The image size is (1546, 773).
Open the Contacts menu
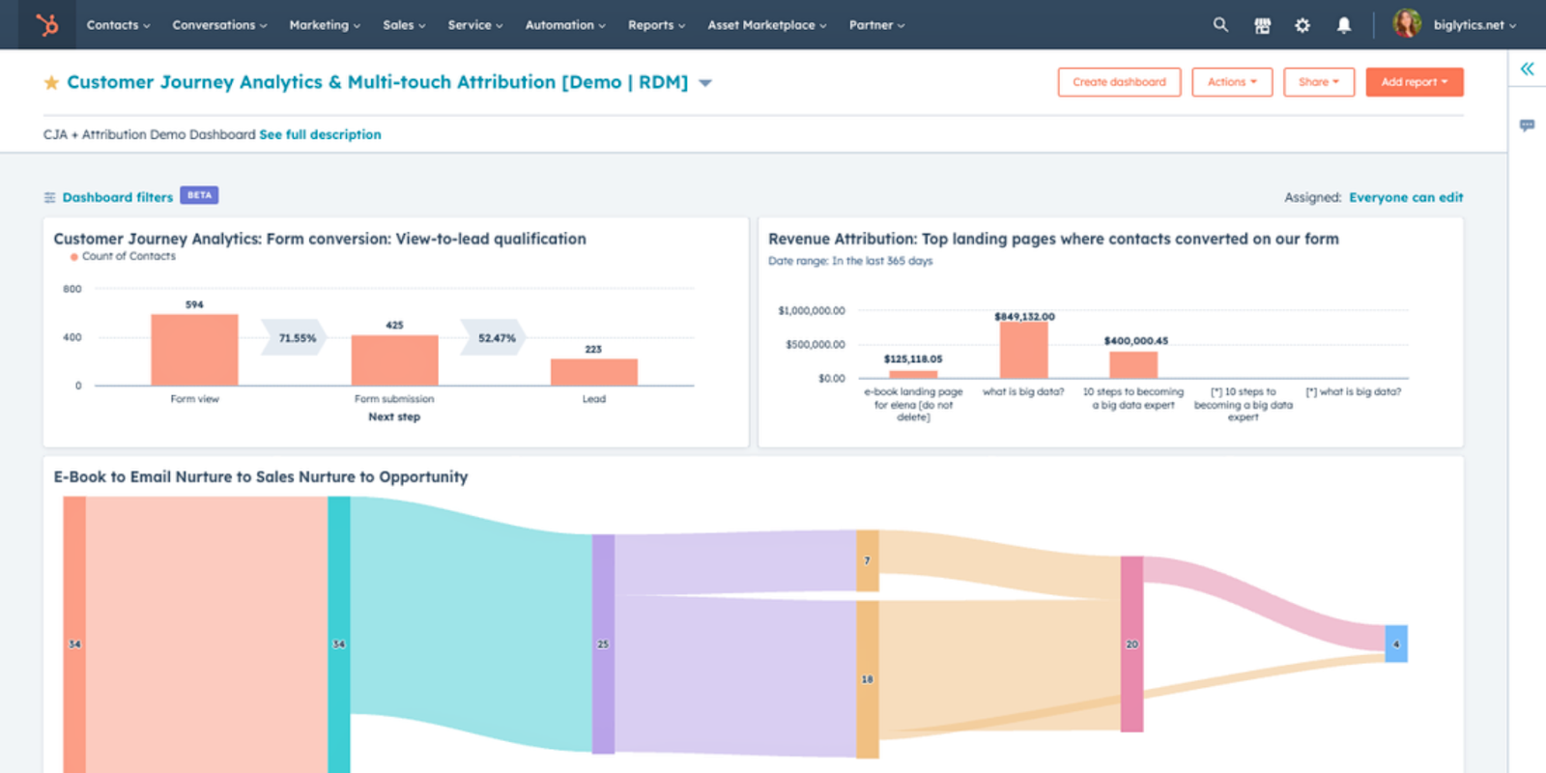118,25
